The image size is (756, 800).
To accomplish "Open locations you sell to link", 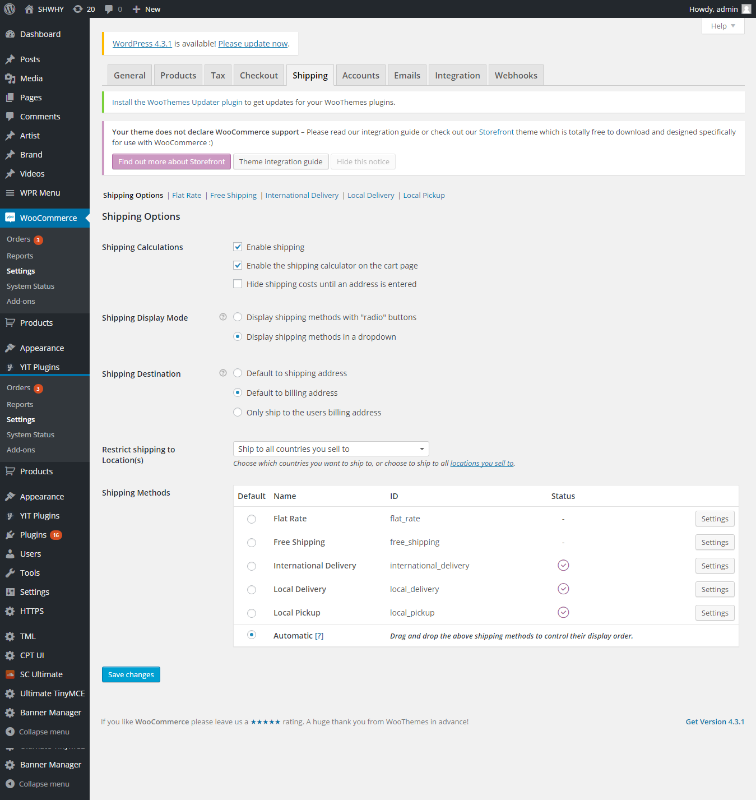I will [482, 463].
